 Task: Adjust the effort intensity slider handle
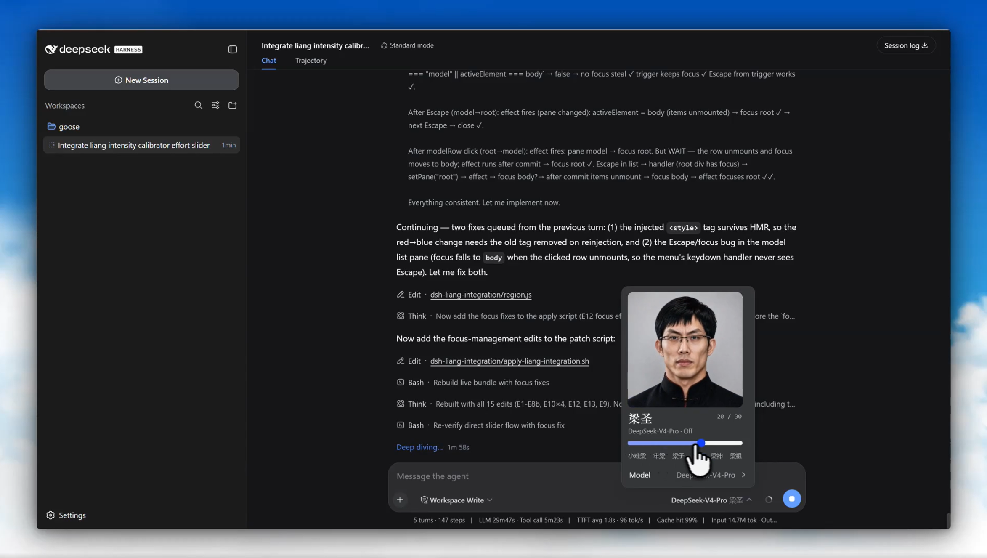pos(701,443)
